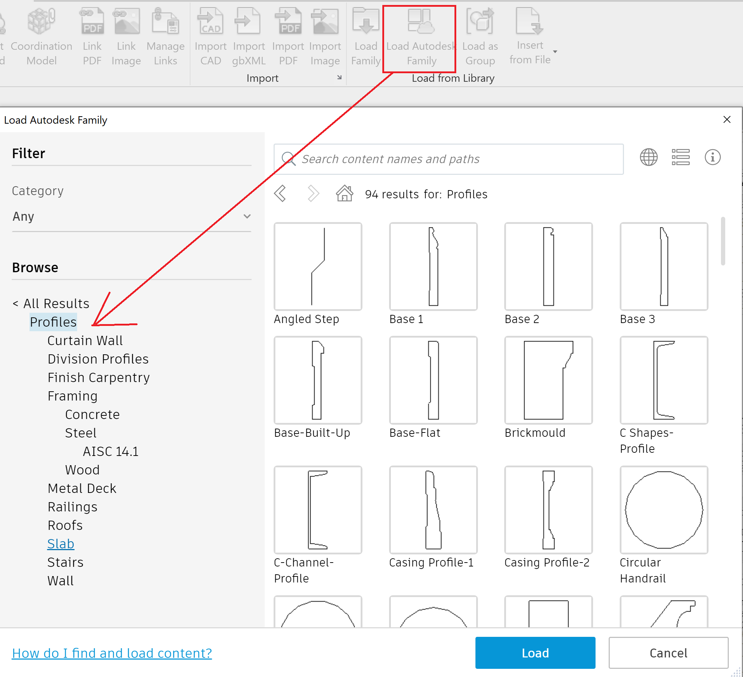Open the Slab category link
The width and height of the screenshot is (743, 677).
(60, 543)
